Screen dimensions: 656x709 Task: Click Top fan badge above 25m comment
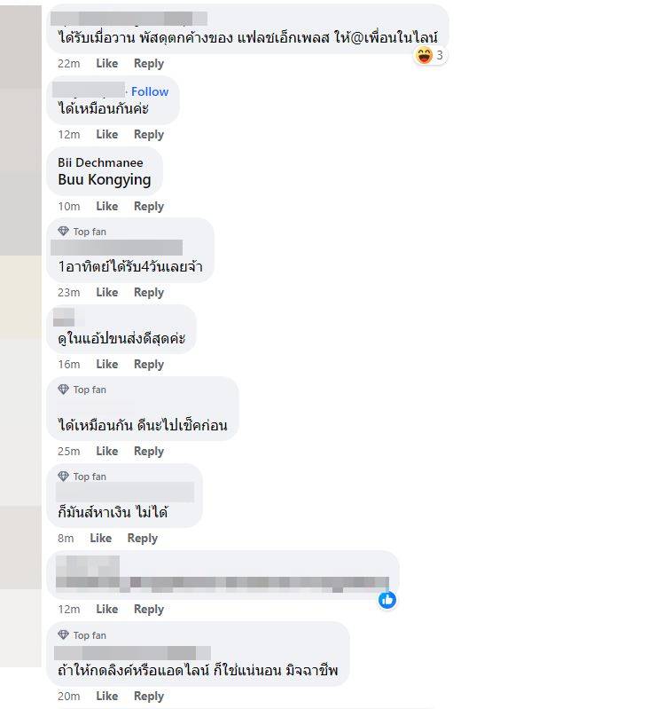[x=82, y=390]
